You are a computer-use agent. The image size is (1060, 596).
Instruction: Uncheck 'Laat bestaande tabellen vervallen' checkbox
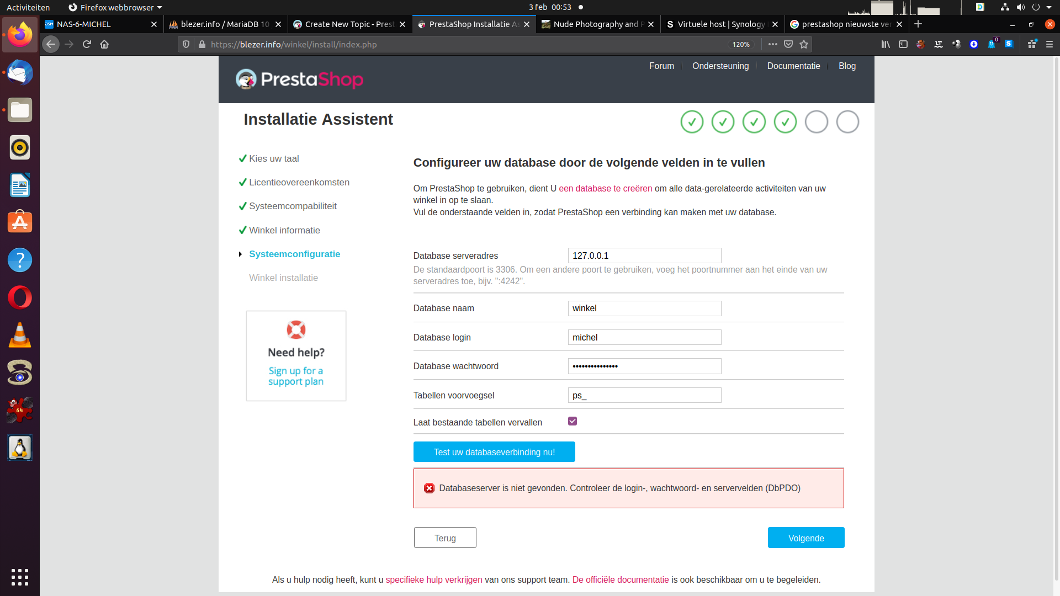(573, 422)
